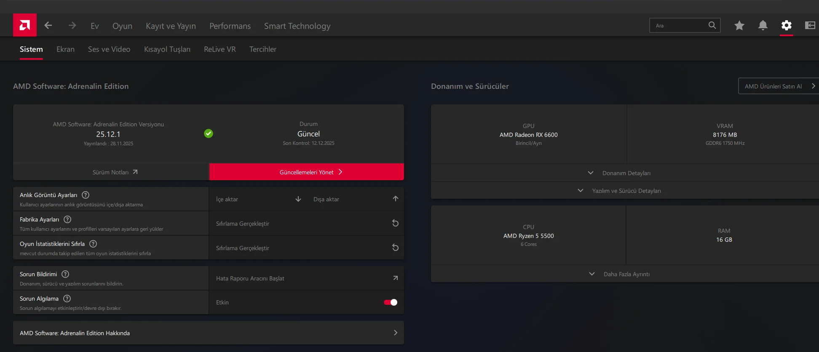
Task: Switch to ReLive VR tab
Action: [x=220, y=49]
